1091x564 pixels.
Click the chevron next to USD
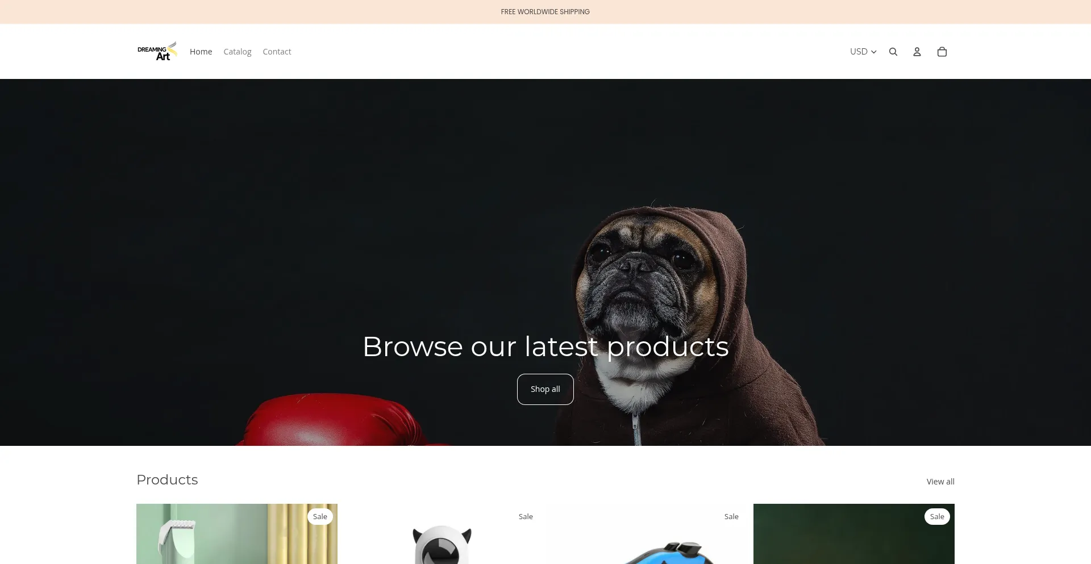click(x=874, y=52)
